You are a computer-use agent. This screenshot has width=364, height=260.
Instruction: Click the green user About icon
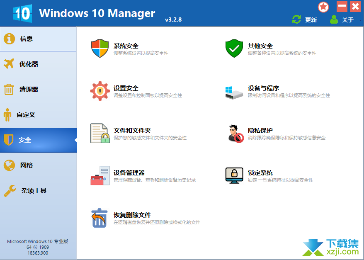334,19
